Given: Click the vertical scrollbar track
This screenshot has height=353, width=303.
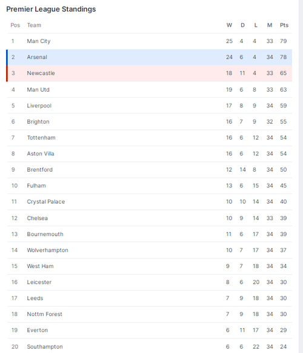Looking at the screenshot, I should coord(301,176).
